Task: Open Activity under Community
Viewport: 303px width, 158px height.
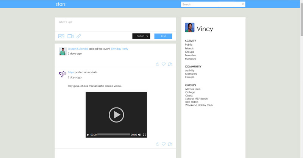Action: [x=190, y=71]
